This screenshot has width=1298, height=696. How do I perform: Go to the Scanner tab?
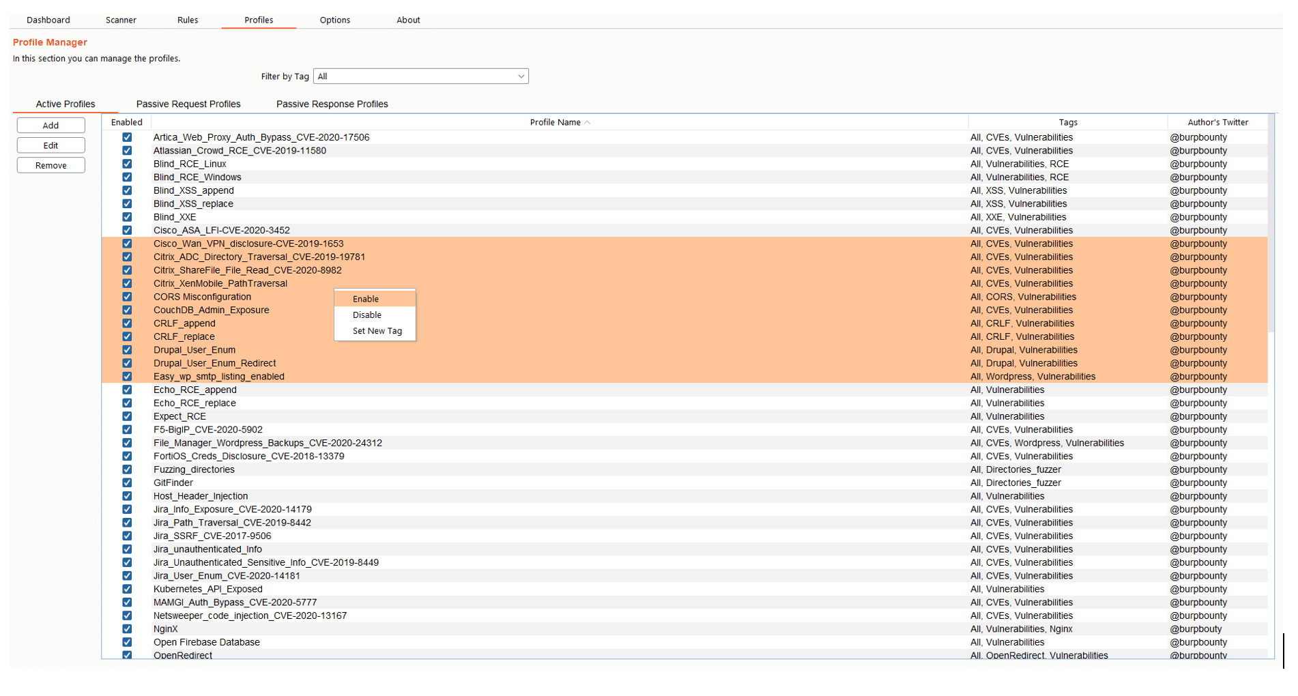point(121,20)
